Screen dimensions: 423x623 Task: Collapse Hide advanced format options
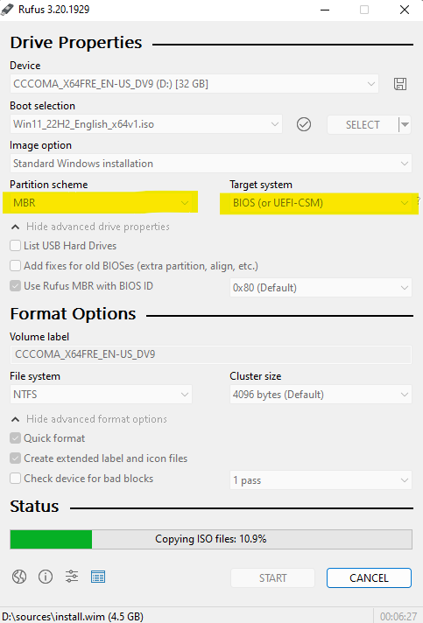coord(89,419)
